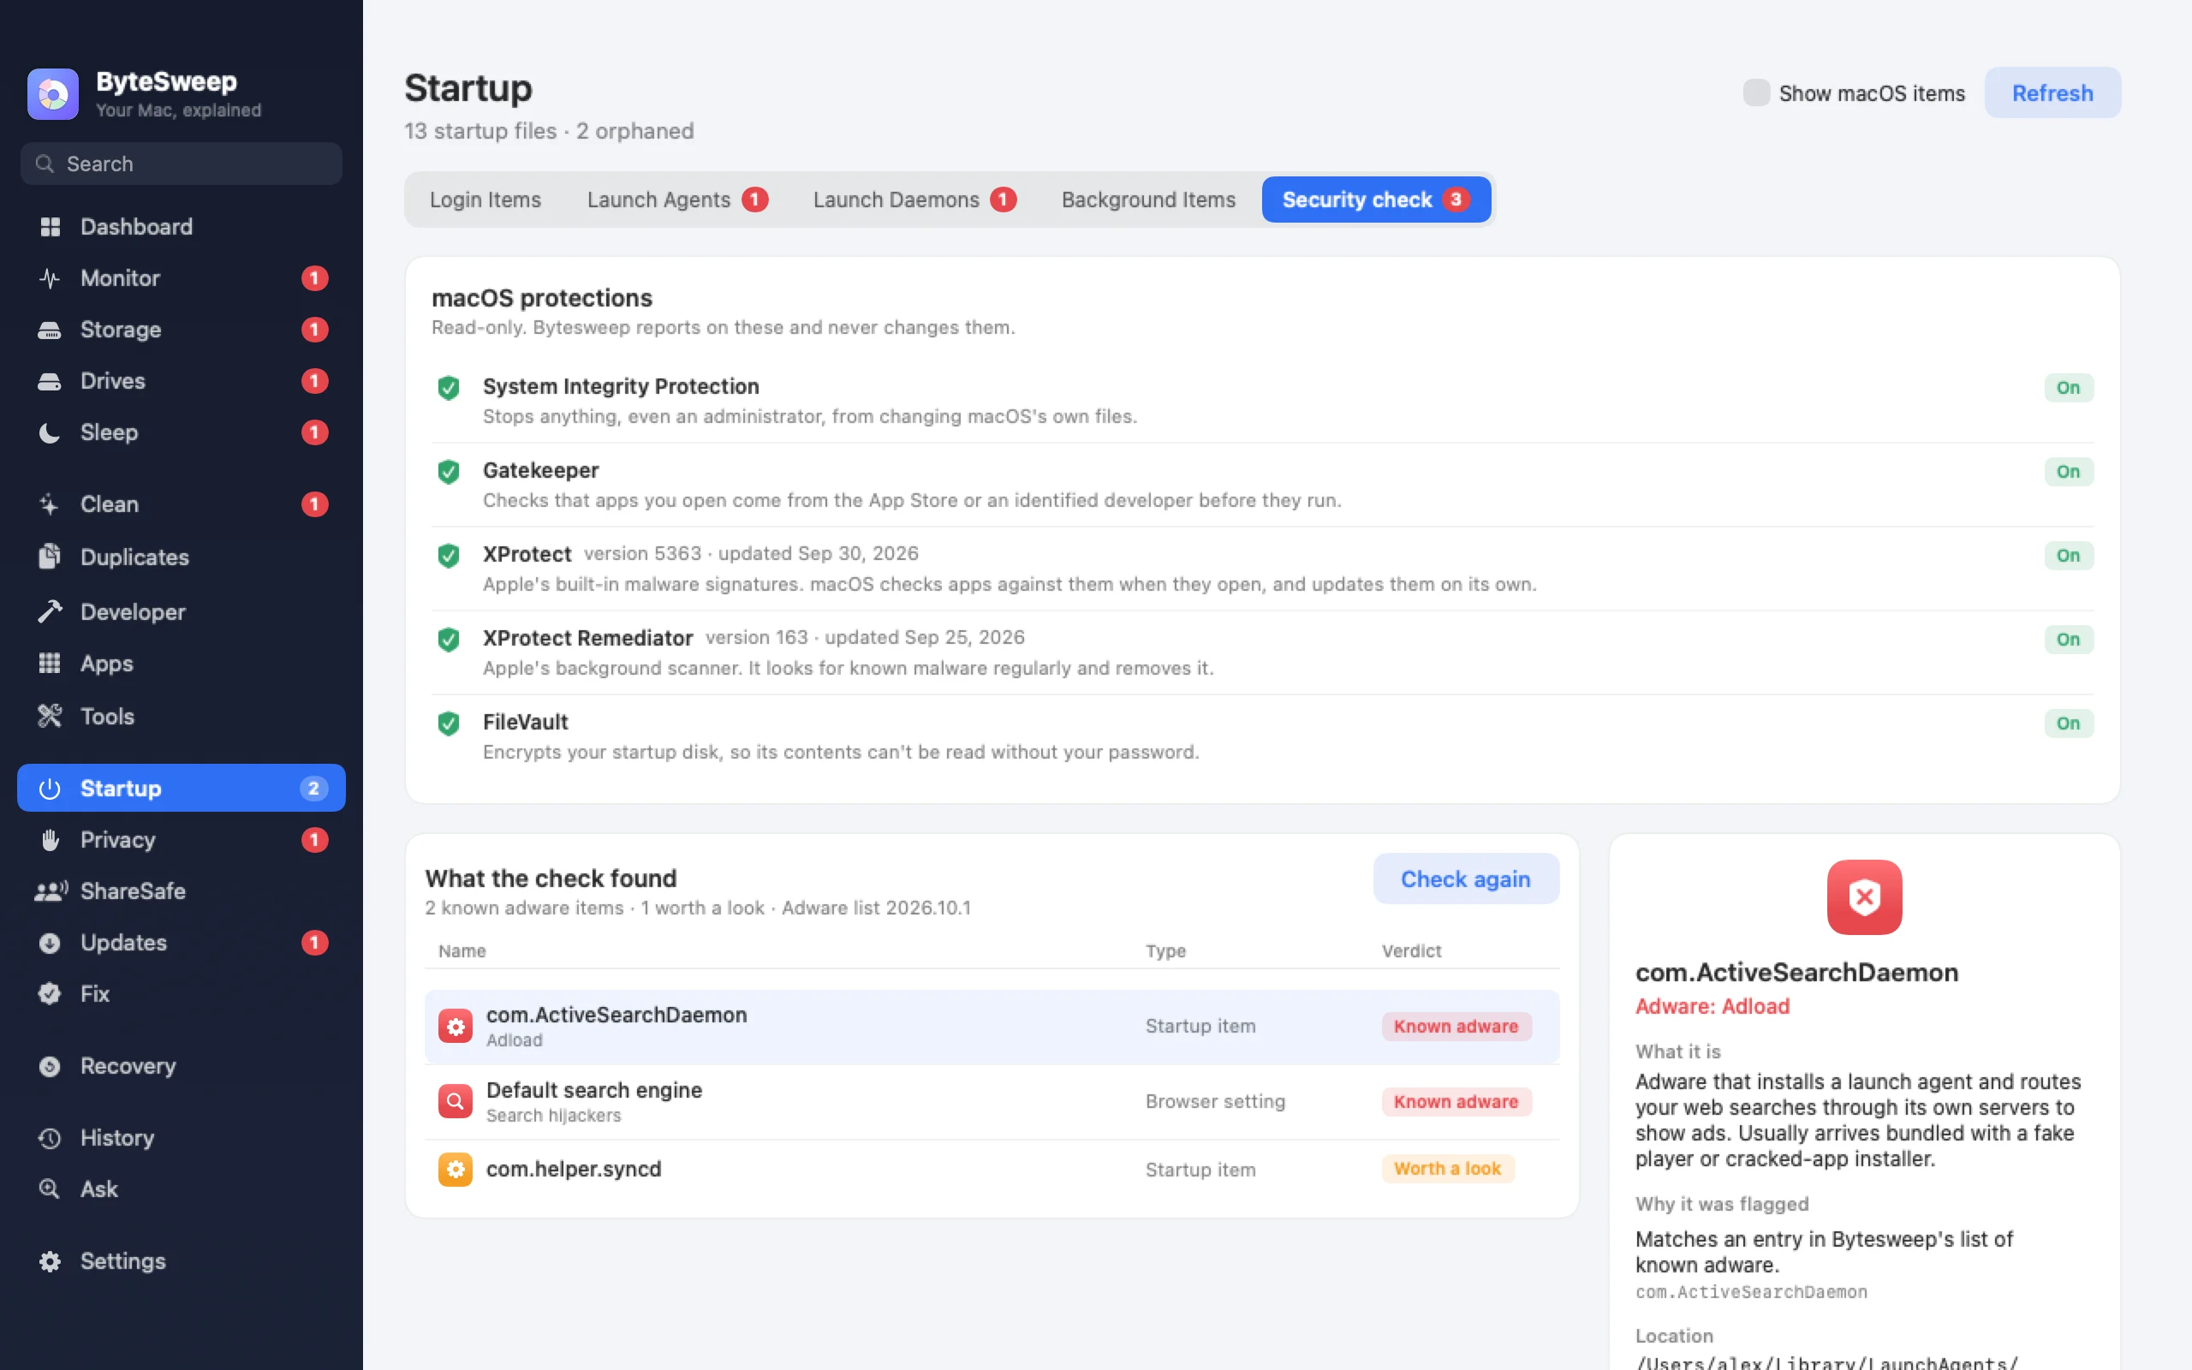The image size is (2192, 1370).
Task: Open the Privacy hand icon
Action: click(50, 840)
